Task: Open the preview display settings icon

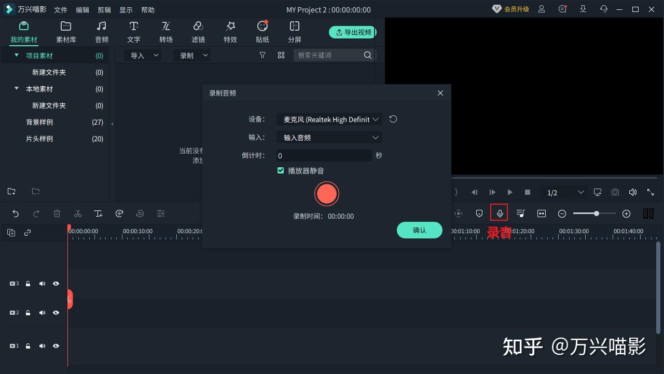Action: [x=598, y=192]
